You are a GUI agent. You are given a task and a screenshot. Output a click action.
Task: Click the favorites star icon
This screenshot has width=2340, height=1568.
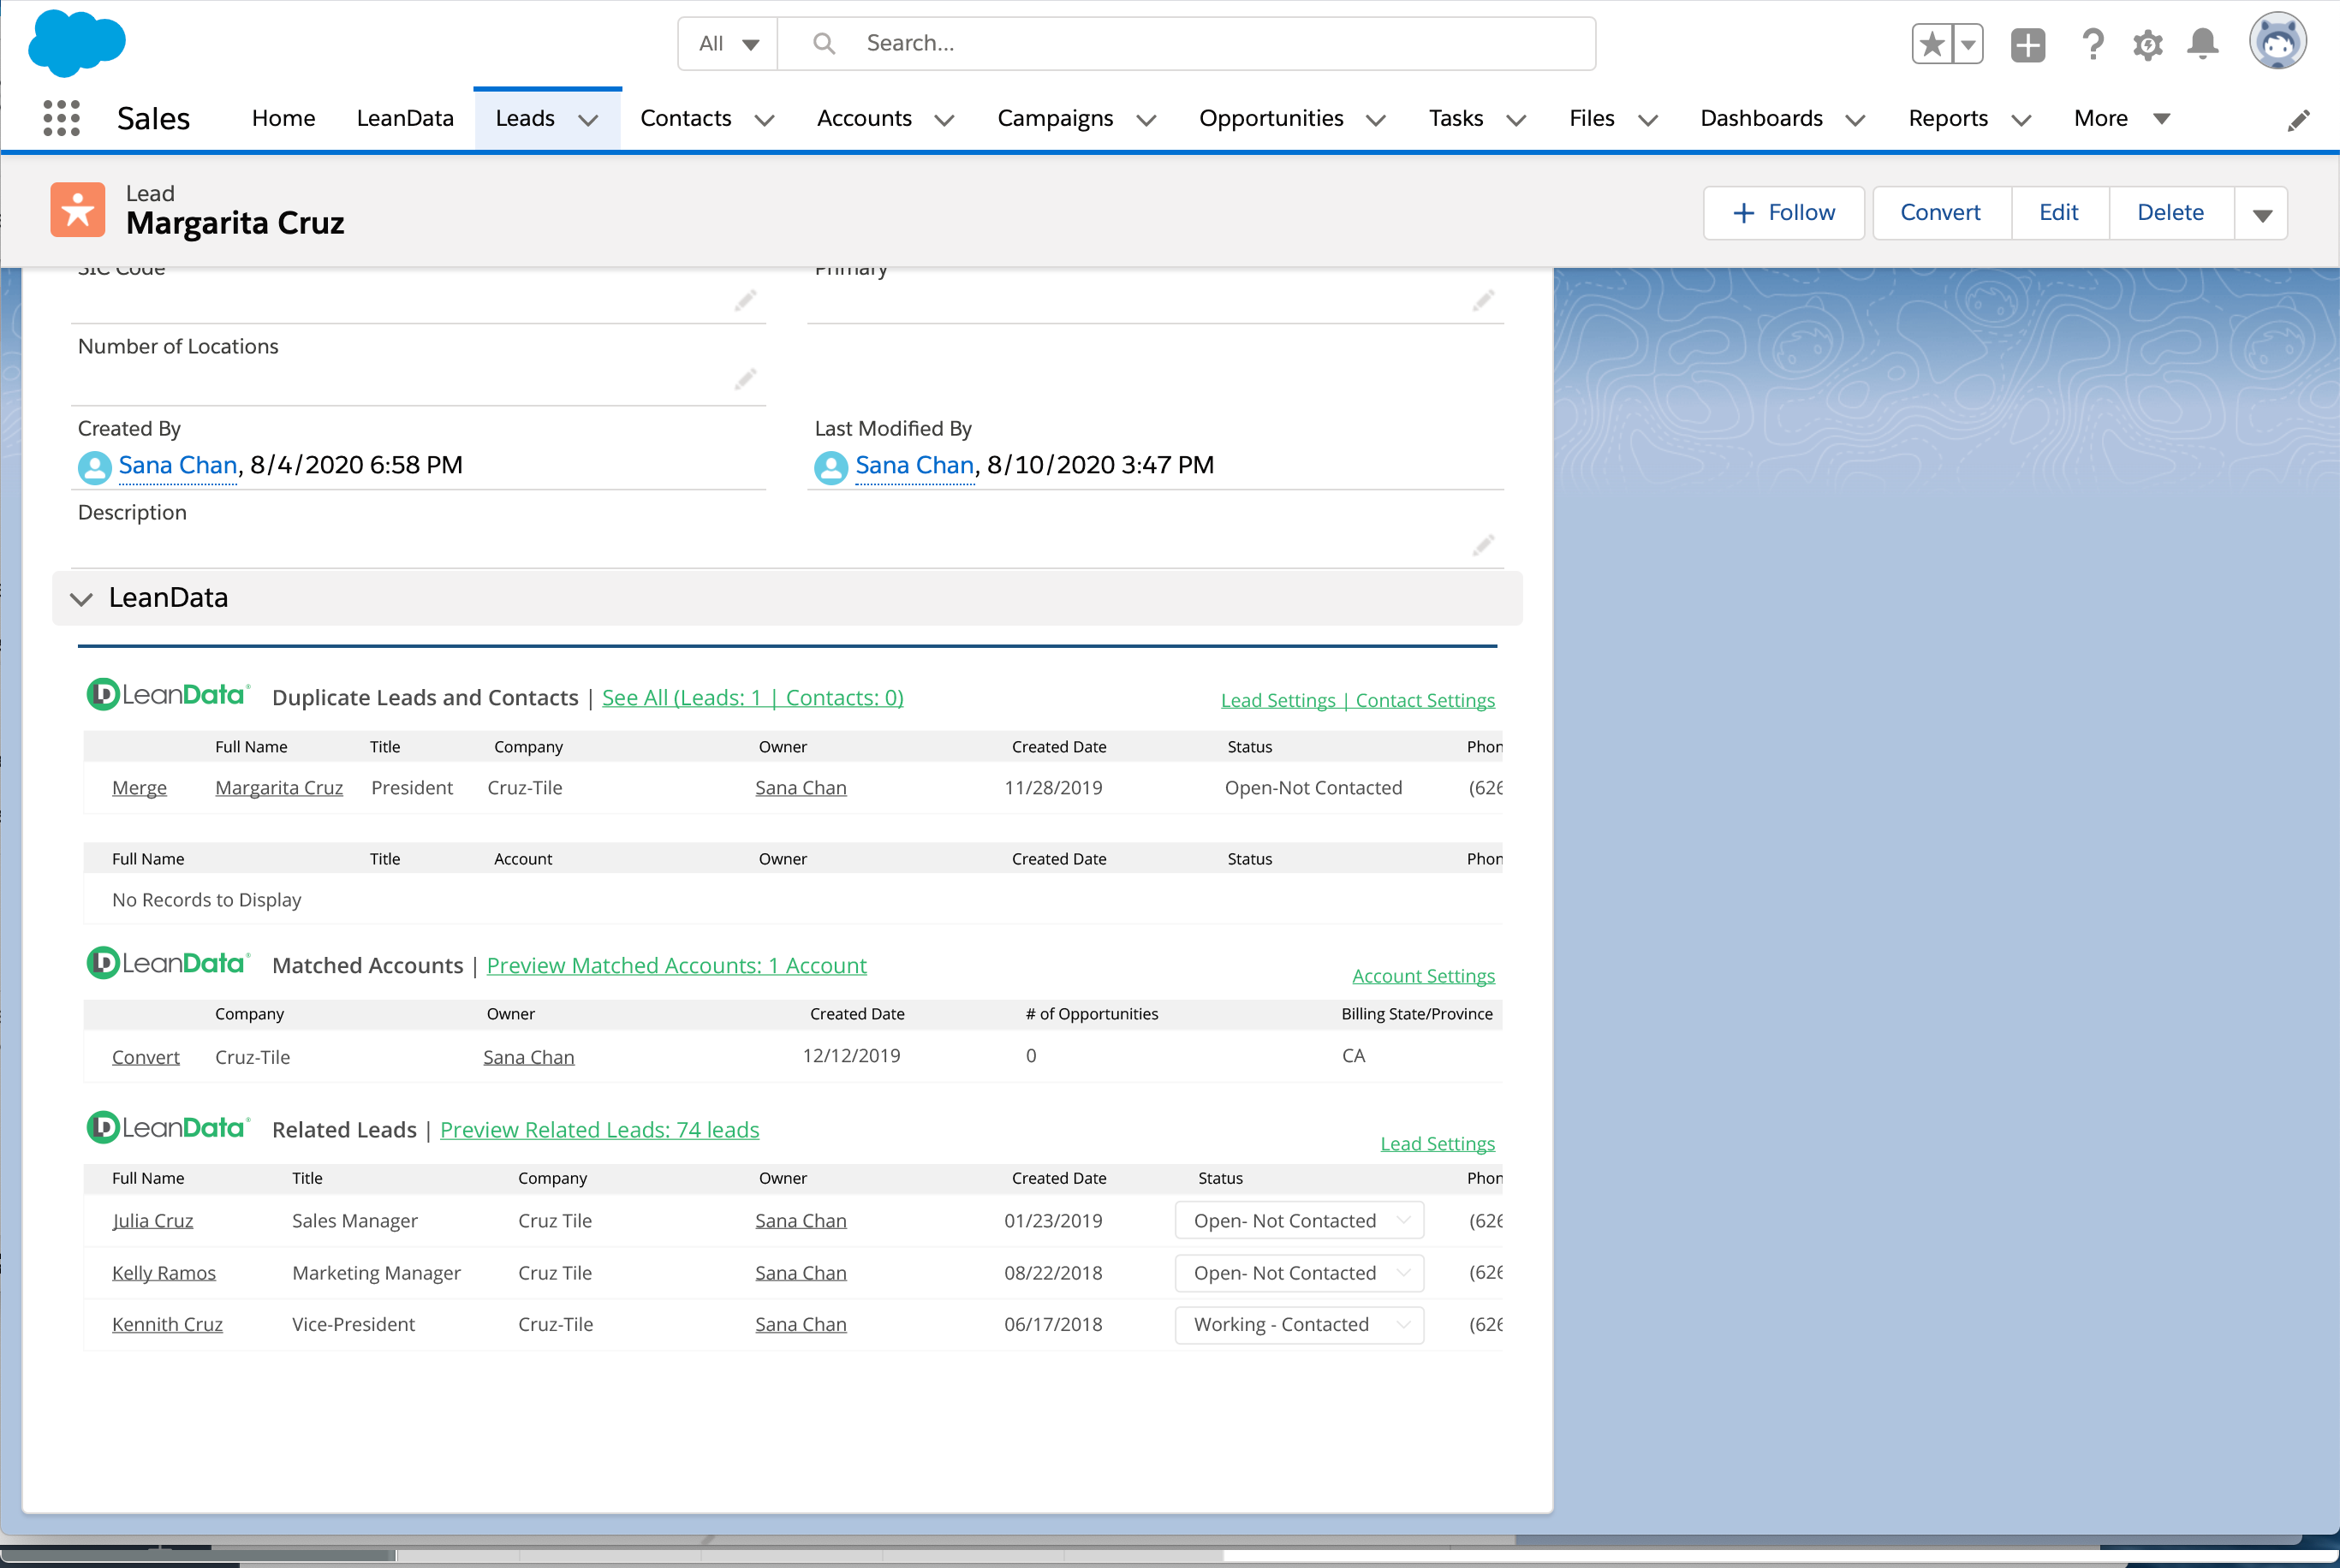[x=1931, y=44]
